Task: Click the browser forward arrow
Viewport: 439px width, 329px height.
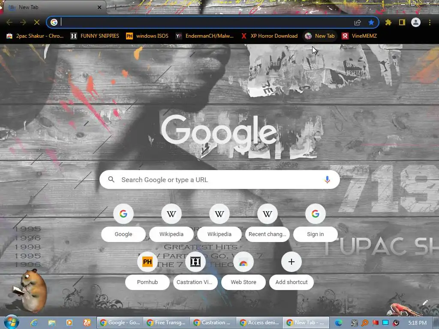Action: 23,22
